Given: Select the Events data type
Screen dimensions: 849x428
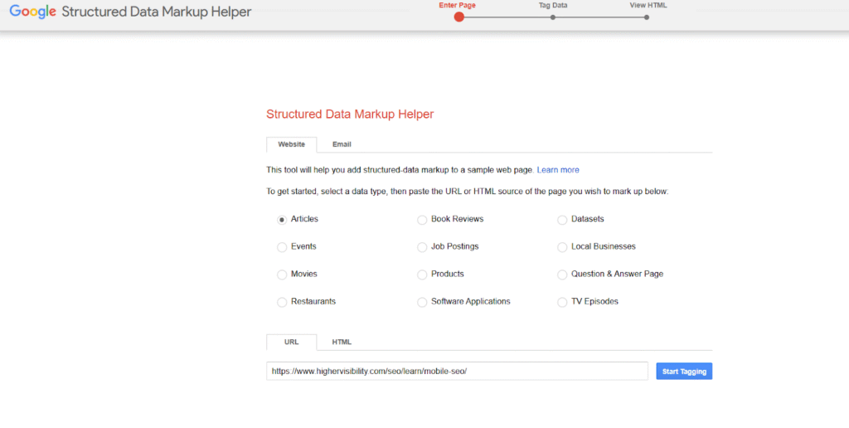Looking at the screenshot, I should click(282, 247).
